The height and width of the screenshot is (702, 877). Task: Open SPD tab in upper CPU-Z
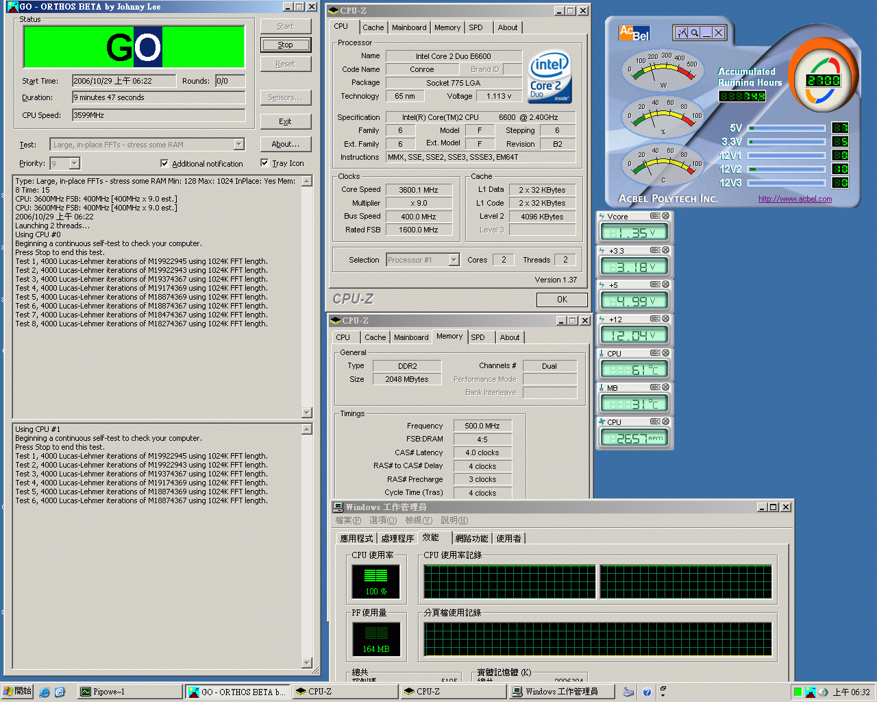475,27
